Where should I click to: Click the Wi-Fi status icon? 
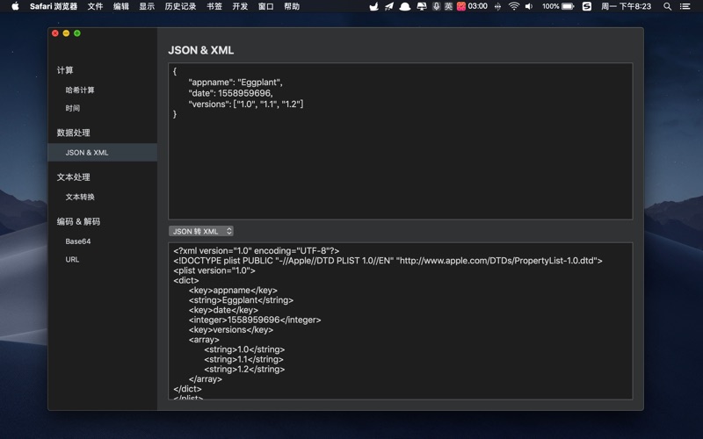click(x=514, y=6)
